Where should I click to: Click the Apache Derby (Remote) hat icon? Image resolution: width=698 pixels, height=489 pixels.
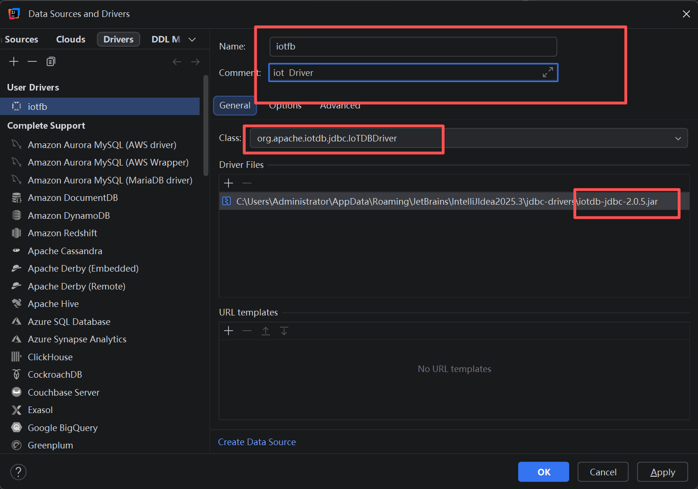click(17, 286)
